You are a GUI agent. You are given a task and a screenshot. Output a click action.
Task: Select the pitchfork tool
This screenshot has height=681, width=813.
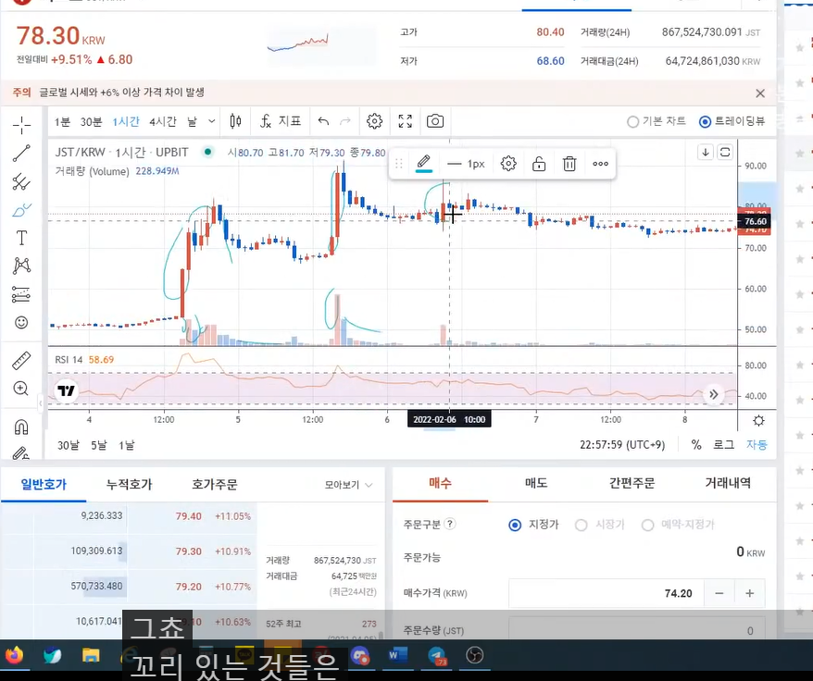pos(21,181)
